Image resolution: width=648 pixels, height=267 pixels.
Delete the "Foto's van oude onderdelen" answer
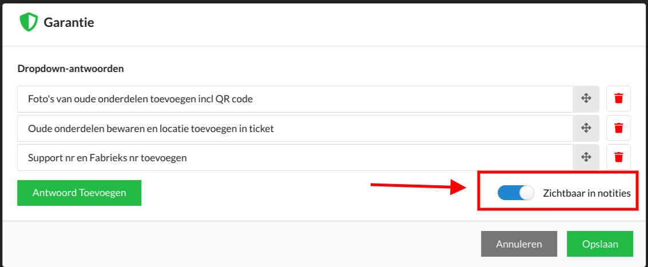click(x=618, y=99)
